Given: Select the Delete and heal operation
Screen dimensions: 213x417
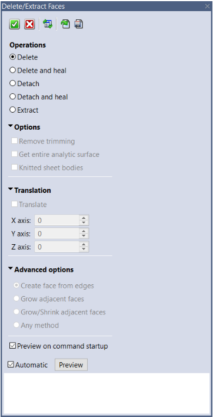Looking at the screenshot, I should point(38,70).
